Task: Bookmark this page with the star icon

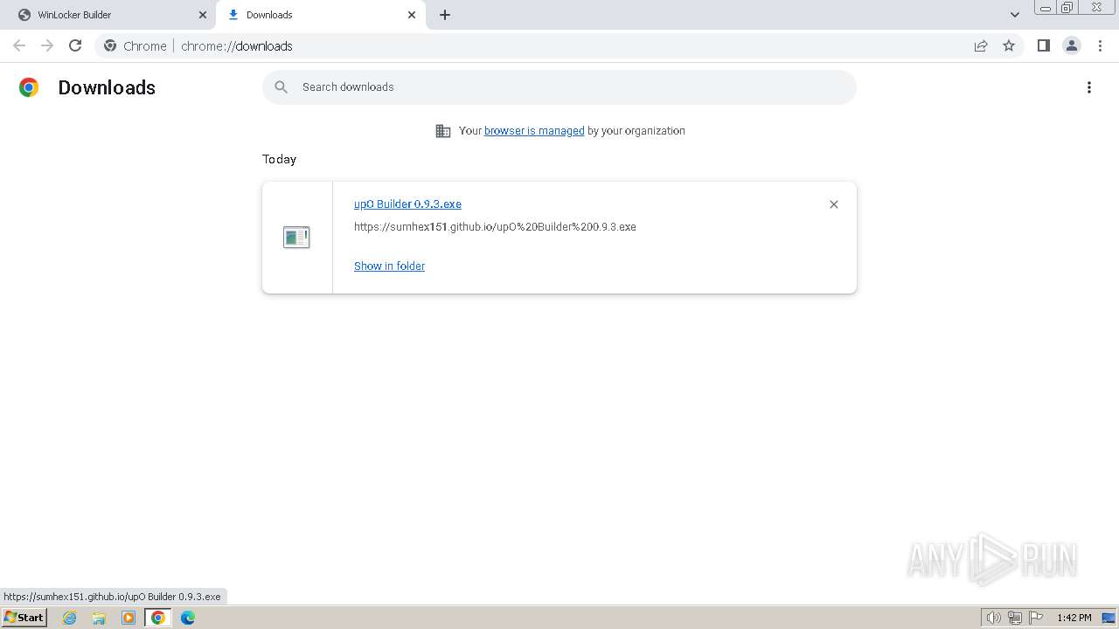Action: pyautogui.click(x=1009, y=45)
